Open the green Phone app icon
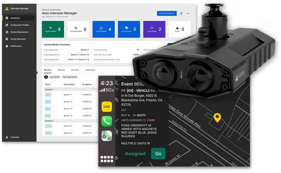 [107, 121]
